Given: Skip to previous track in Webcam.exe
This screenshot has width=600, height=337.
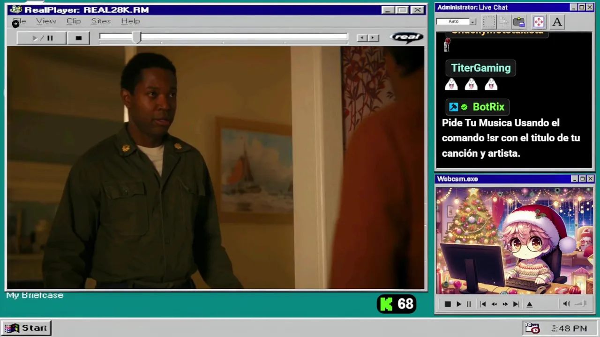Looking at the screenshot, I should pyautogui.click(x=483, y=304).
